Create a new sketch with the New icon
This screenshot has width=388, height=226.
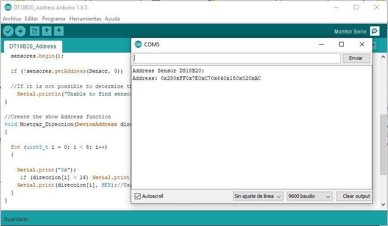tap(34, 31)
